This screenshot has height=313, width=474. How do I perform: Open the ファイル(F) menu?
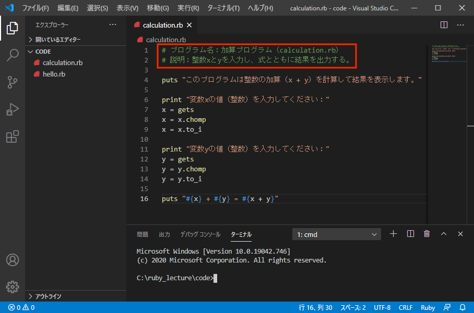35,8
